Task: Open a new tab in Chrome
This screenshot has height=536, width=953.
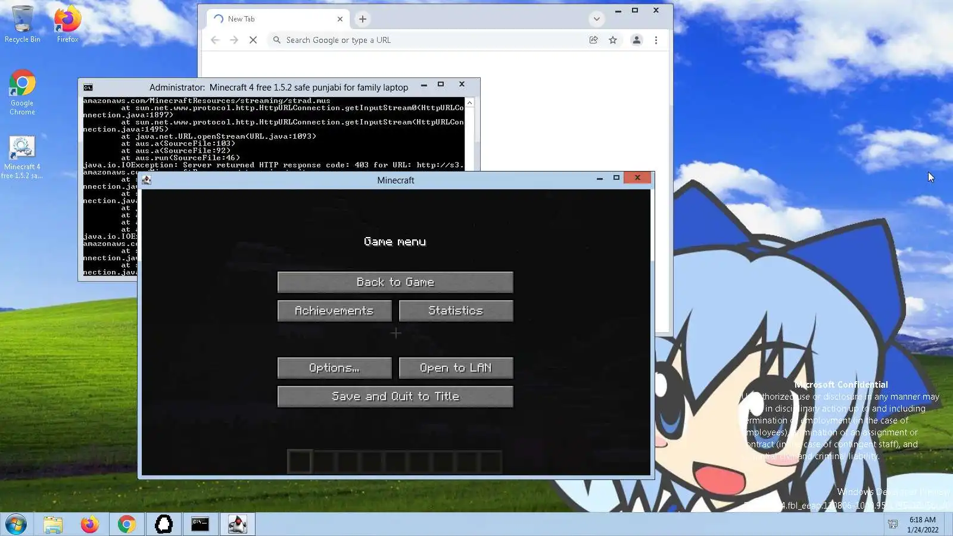Action: 362,19
